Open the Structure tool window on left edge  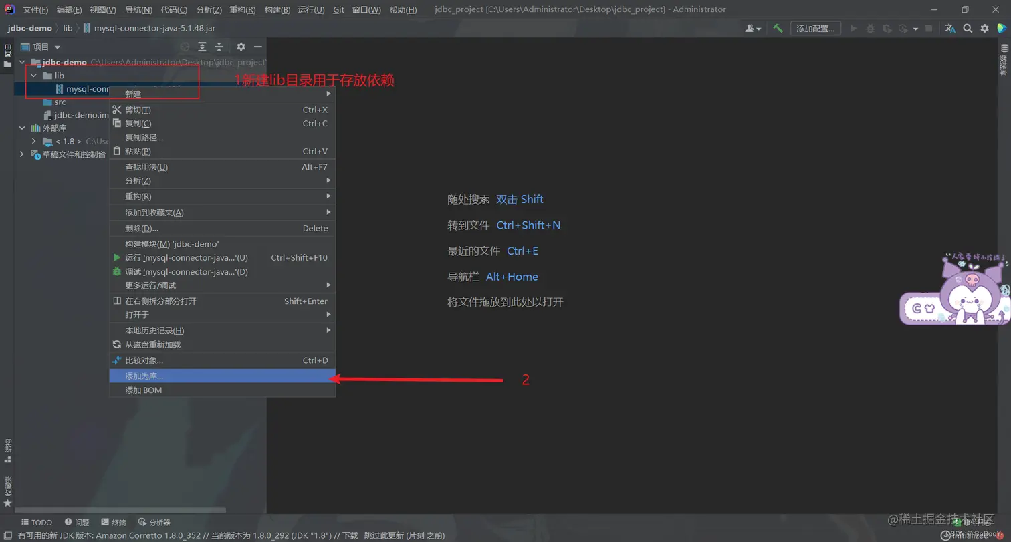[7, 451]
